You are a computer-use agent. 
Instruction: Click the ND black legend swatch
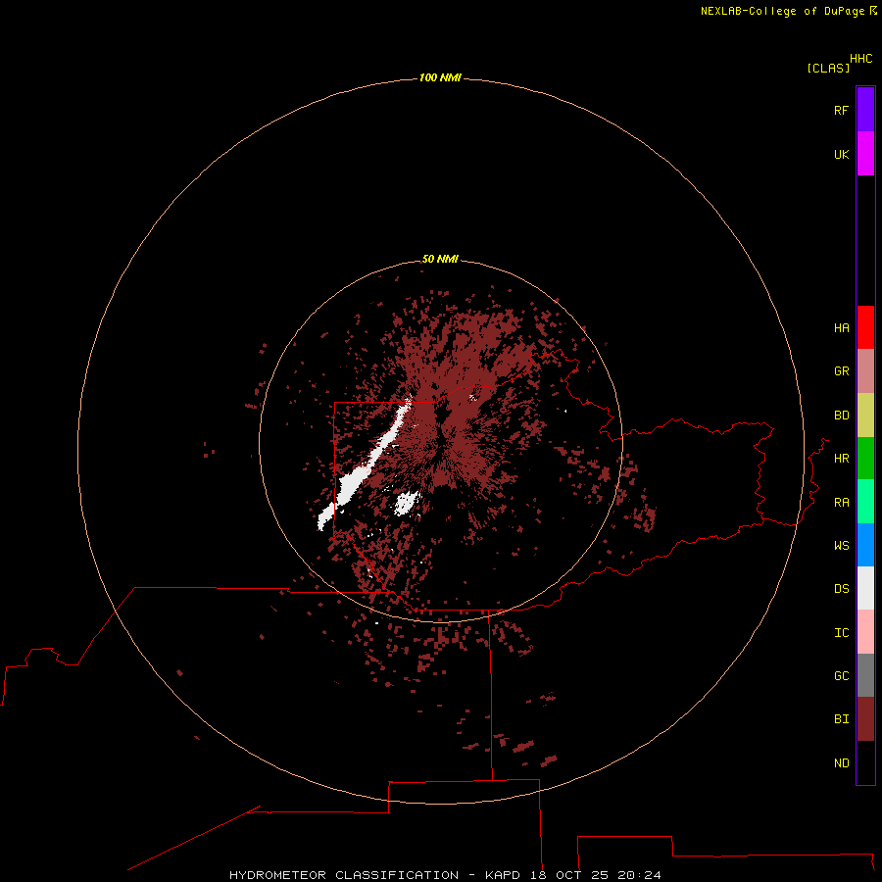tap(865, 762)
